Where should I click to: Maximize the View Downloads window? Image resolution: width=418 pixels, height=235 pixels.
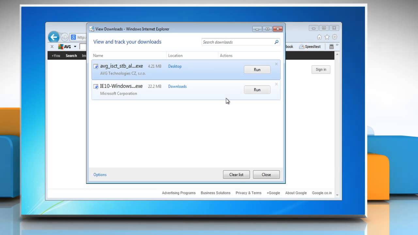point(267,29)
